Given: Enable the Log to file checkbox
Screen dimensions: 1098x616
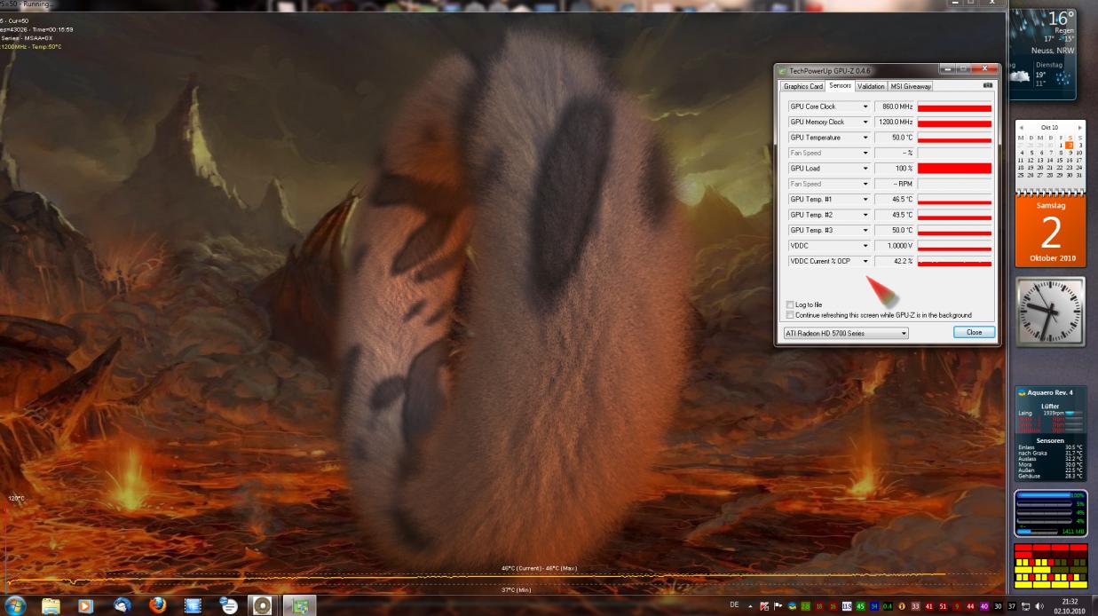Looking at the screenshot, I should 790,304.
